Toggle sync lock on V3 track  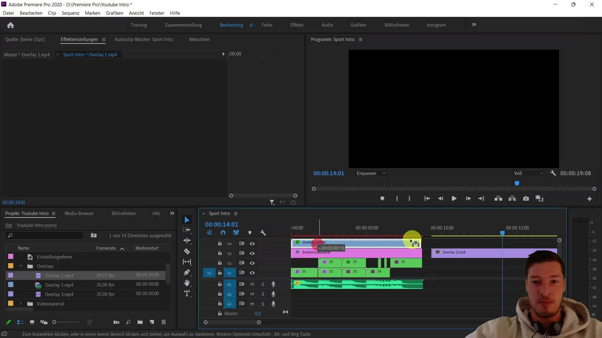coord(241,253)
